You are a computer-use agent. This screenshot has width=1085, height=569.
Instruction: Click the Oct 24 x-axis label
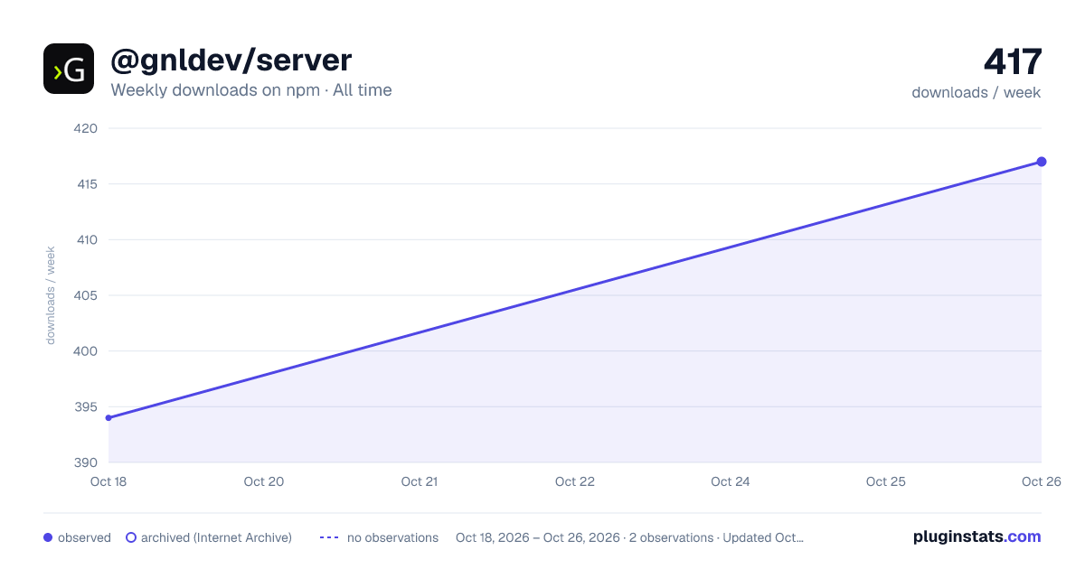coord(731,481)
